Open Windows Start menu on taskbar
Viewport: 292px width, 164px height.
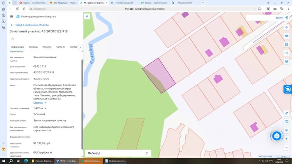coord(4,161)
